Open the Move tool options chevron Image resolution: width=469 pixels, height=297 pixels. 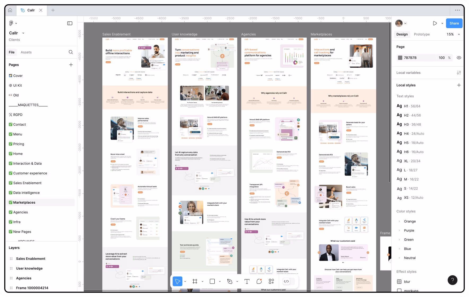pyautogui.click(x=185, y=281)
